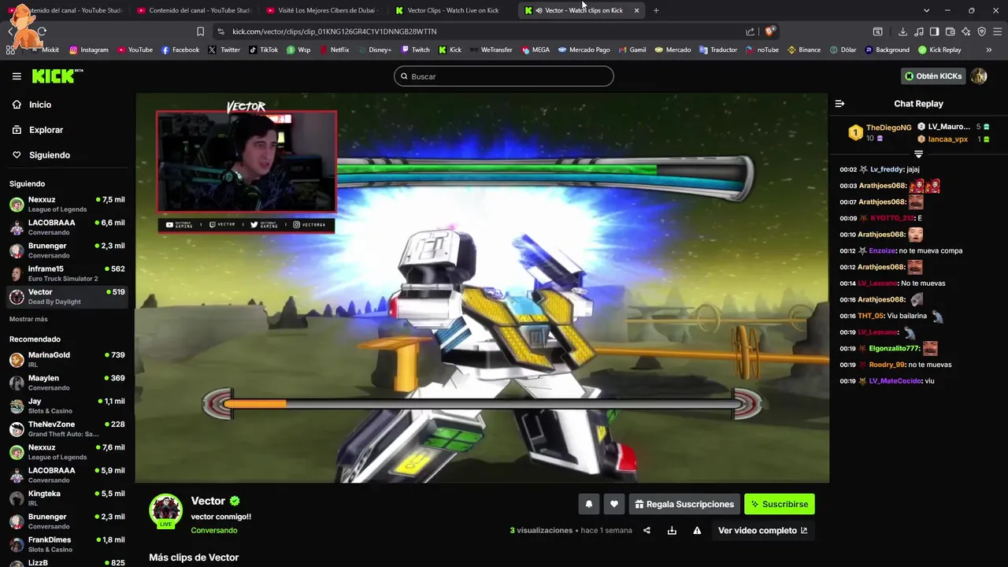Open Instagram bookmark
The image size is (1008, 567).
click(89, 50)
